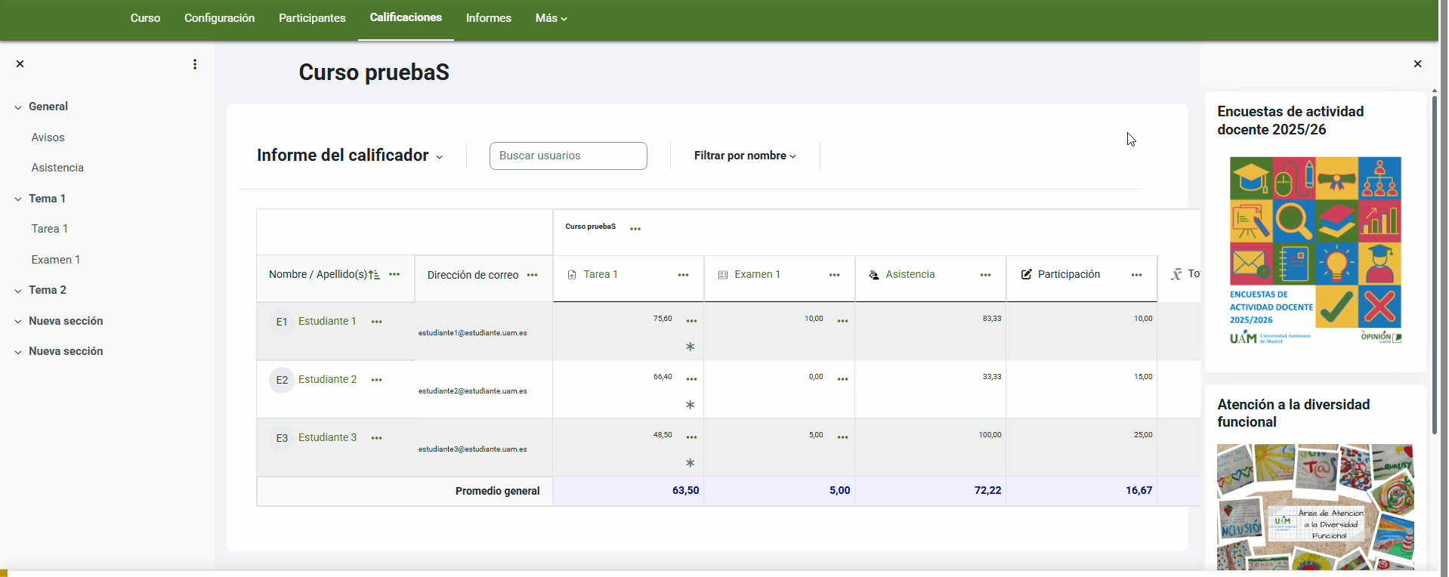Expand the Tema 2 section
This screenshot has width=1449, height=577.
click(18, 291)
